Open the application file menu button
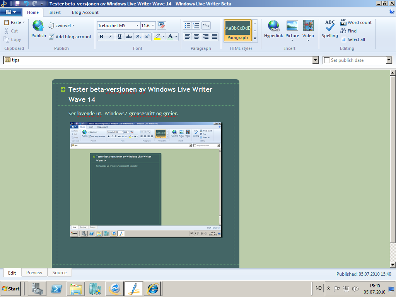The image size is (396, 297). [10, 12]
